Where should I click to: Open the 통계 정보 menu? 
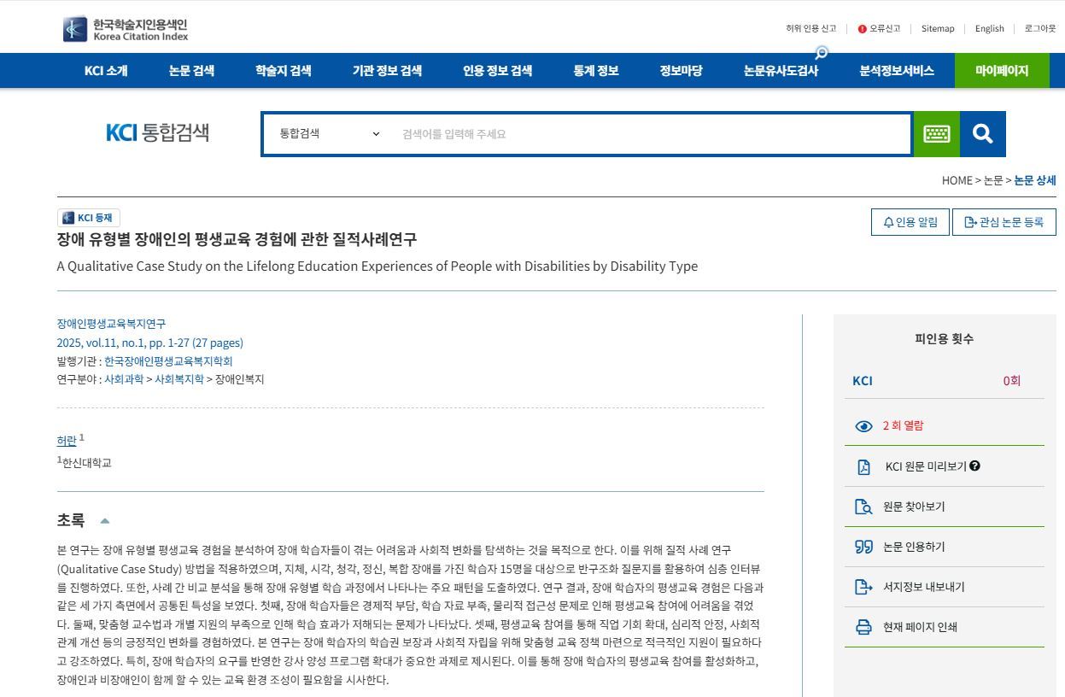595,71
